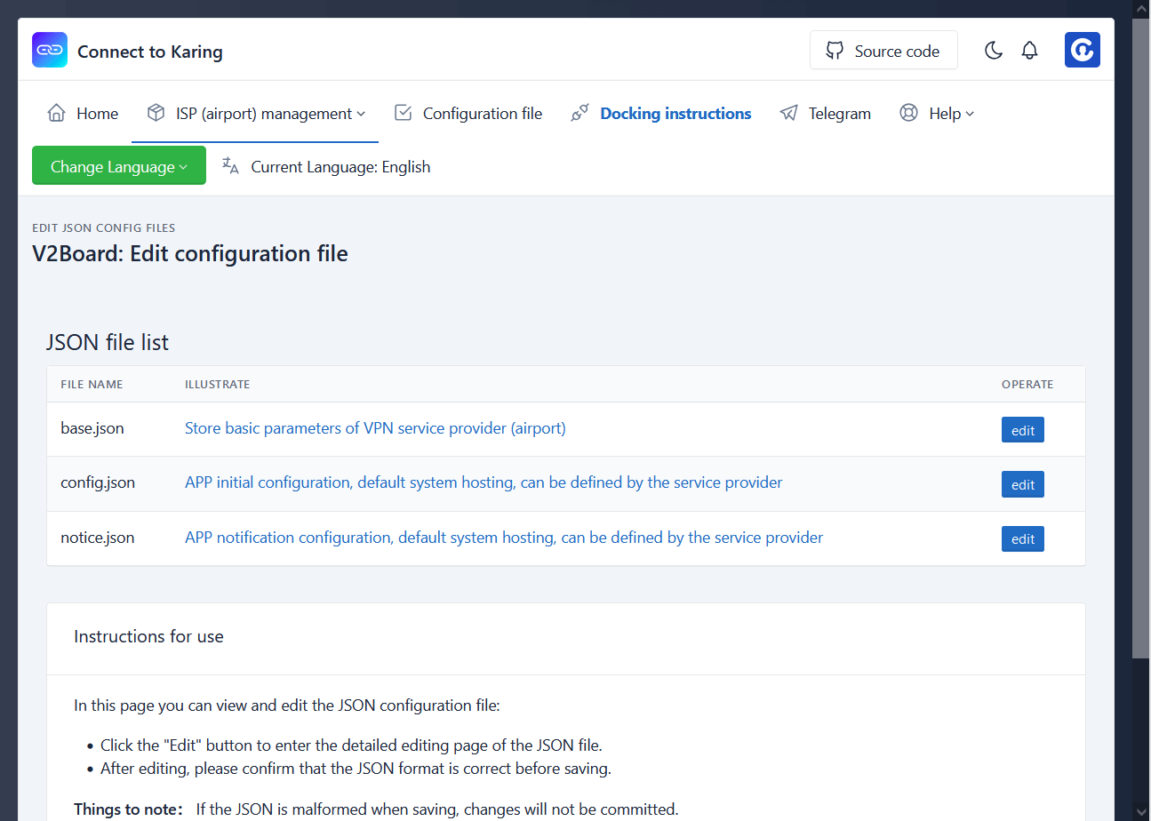
Task: Click the Home house icon
Action: click(56, 114)
